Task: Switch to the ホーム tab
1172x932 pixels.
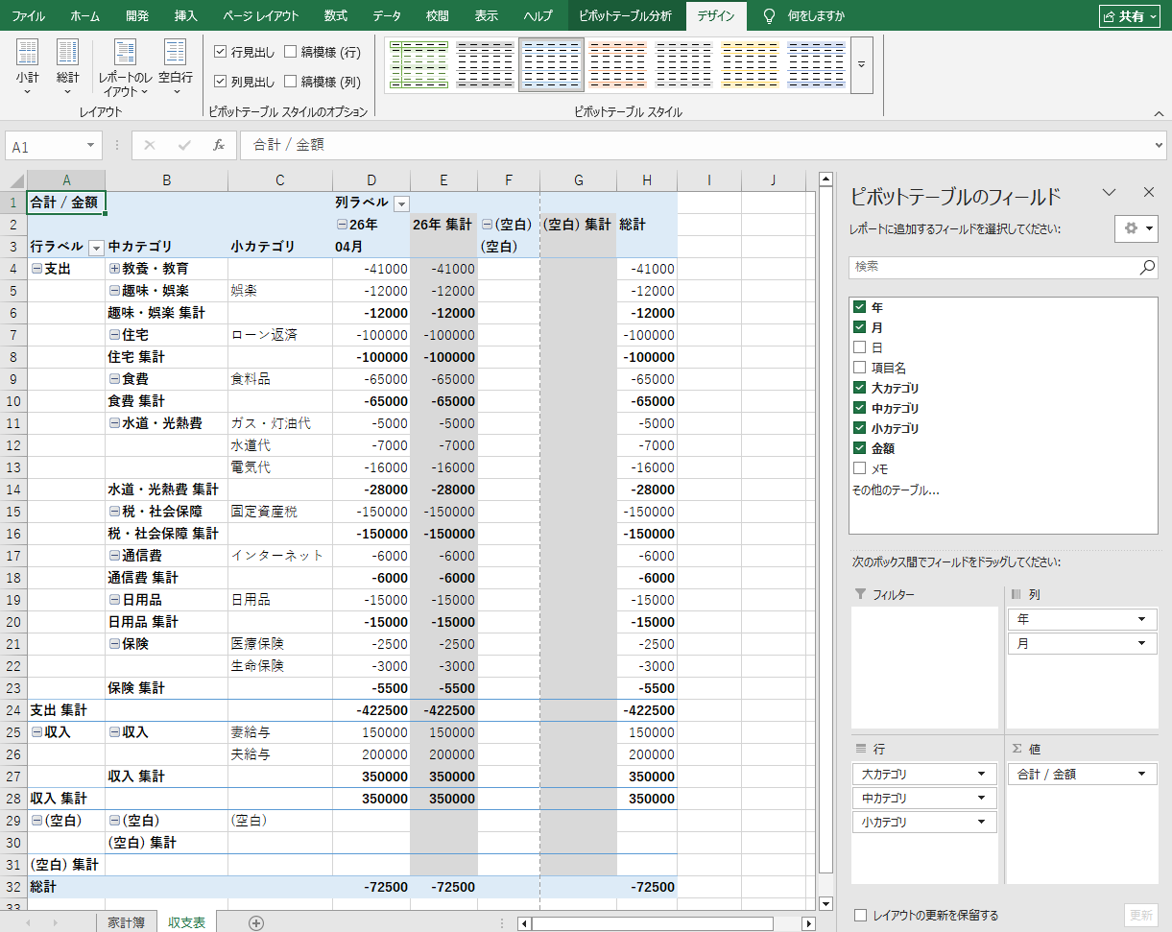Action: click(84, 15)
